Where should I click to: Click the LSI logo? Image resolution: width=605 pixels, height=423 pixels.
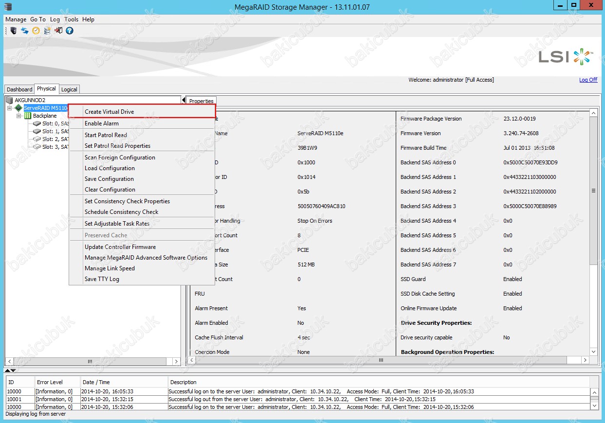click(566, 57)
